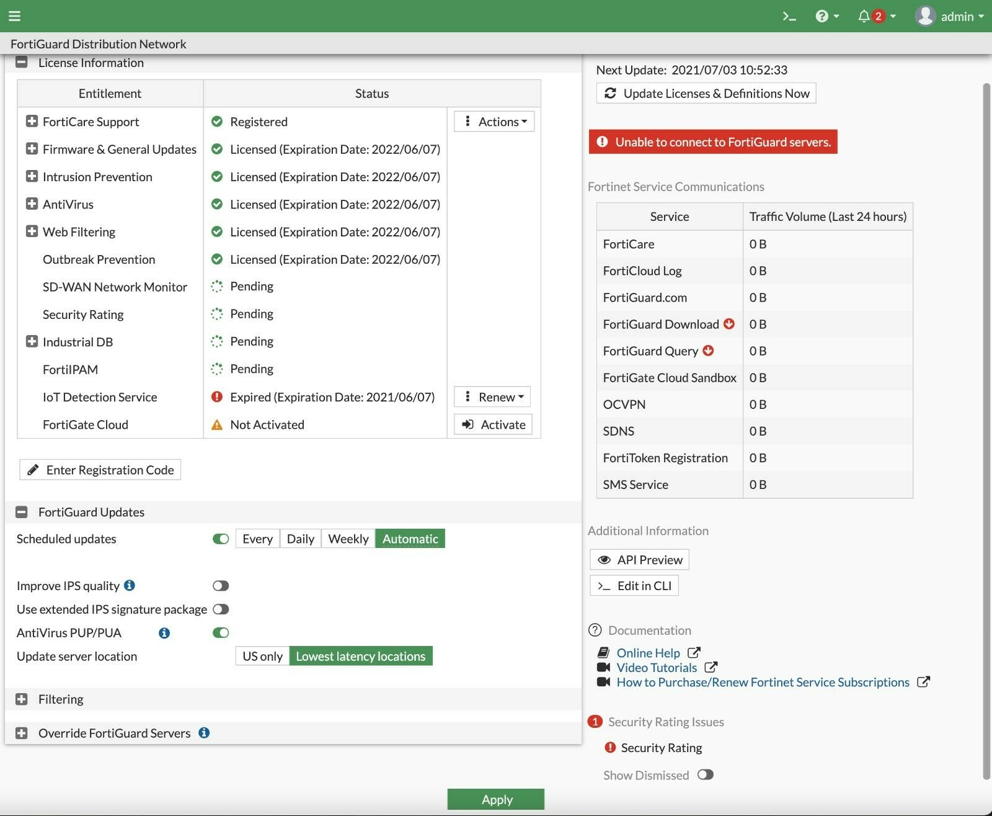Select Daily scheduled update option
Viewport: 992px width, 816px height.
pos(300,539)
